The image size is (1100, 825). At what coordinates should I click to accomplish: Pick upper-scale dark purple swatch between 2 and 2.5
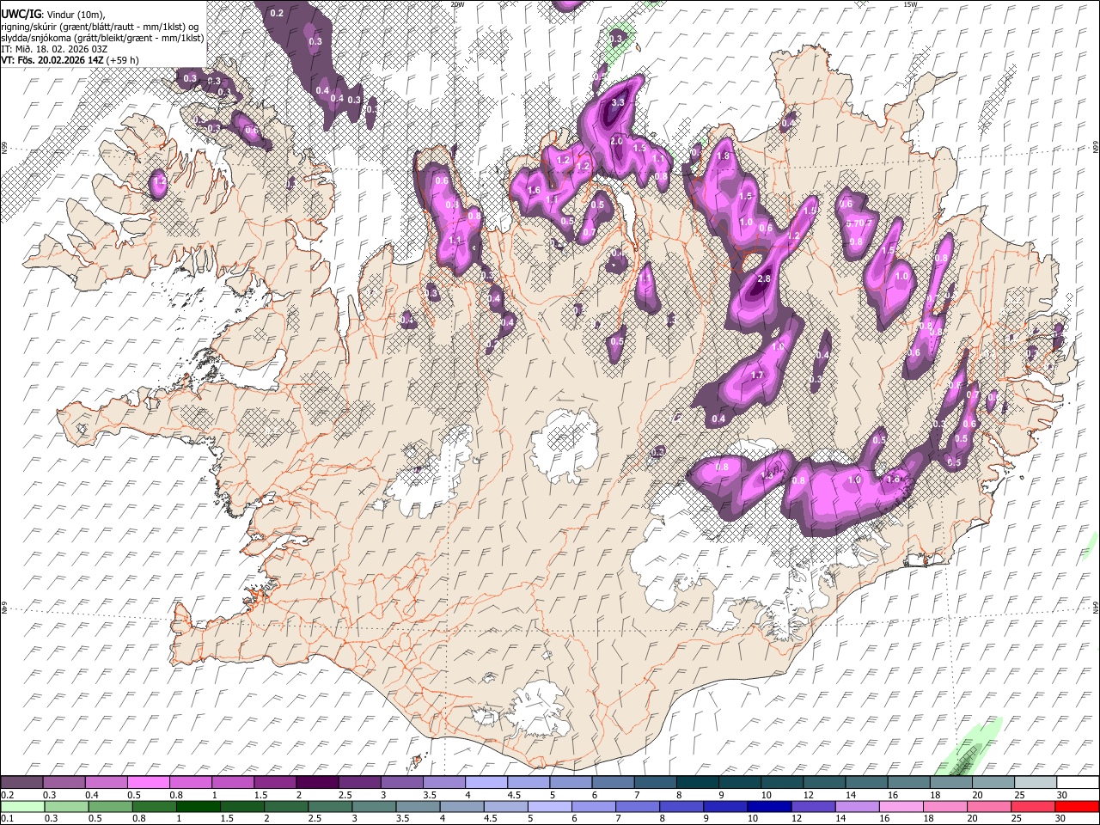click(x=316, y=782)
